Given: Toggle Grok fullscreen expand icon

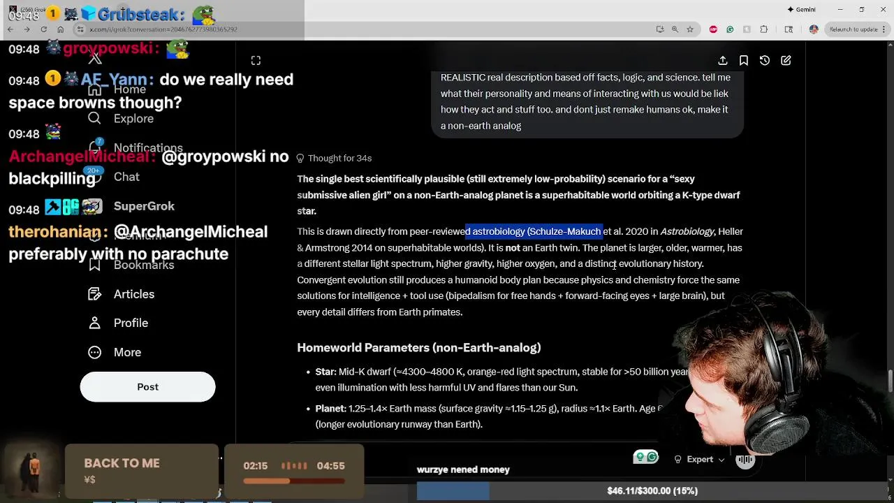Looking at the screenshot, I should (256, 61).
